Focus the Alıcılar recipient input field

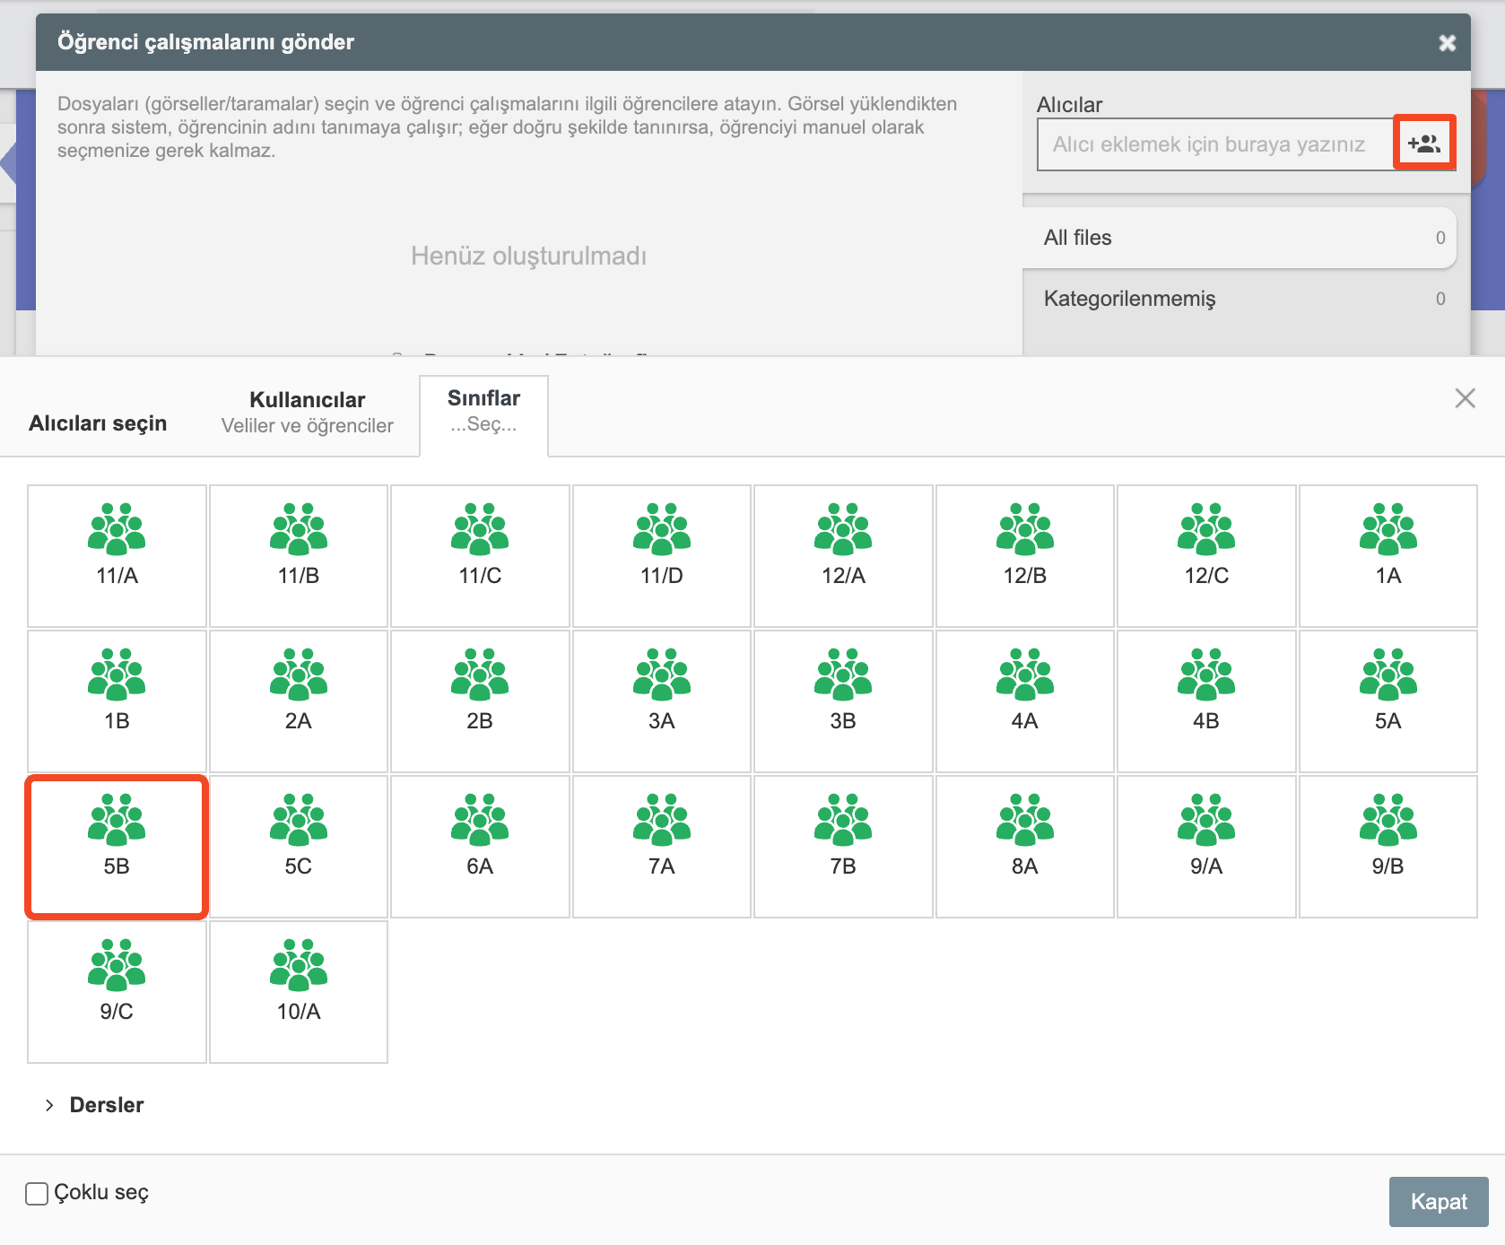1214,144
